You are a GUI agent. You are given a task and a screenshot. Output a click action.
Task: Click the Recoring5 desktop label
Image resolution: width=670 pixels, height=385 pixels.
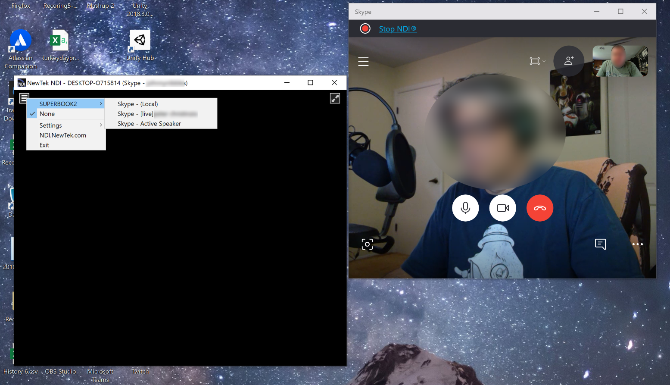60,6
